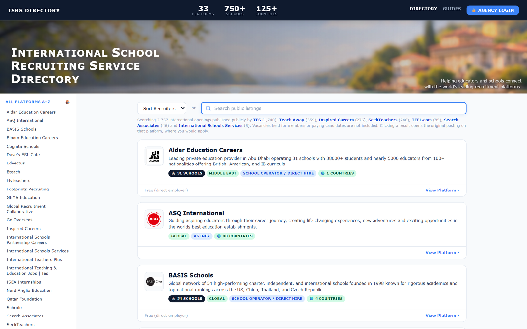The width and height of the screenshot is (527, 329).
Task: Select ASQ International in sidebar
Action: pyautogui.click(x=25, y=121)
